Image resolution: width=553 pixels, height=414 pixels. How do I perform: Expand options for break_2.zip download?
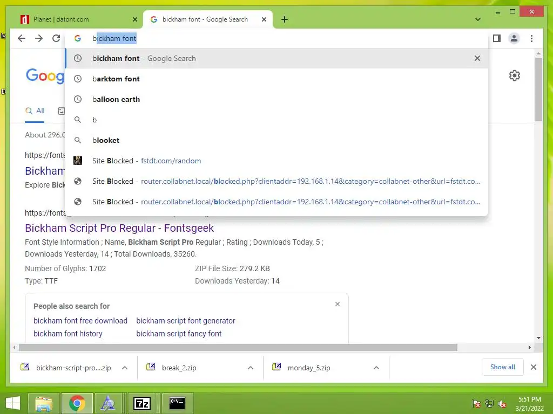(x=251, y=368)
